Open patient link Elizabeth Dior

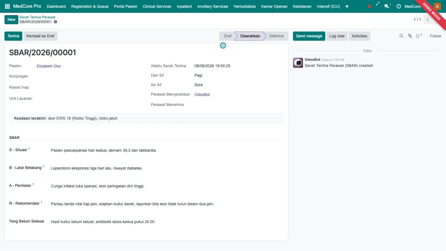[49, 66]
